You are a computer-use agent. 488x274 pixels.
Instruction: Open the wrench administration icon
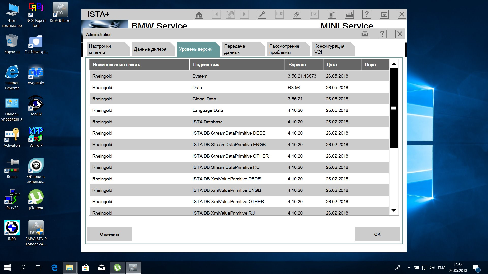(x=262, y=14)
